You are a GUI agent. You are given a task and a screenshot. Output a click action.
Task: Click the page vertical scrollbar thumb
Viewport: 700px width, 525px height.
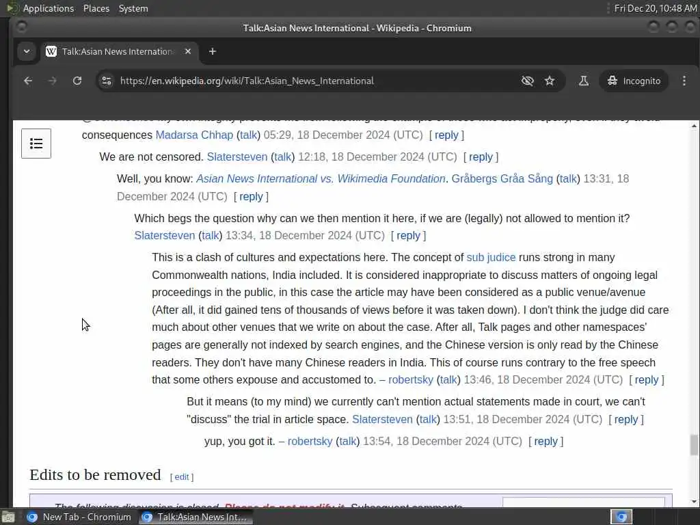coord(694,444)
